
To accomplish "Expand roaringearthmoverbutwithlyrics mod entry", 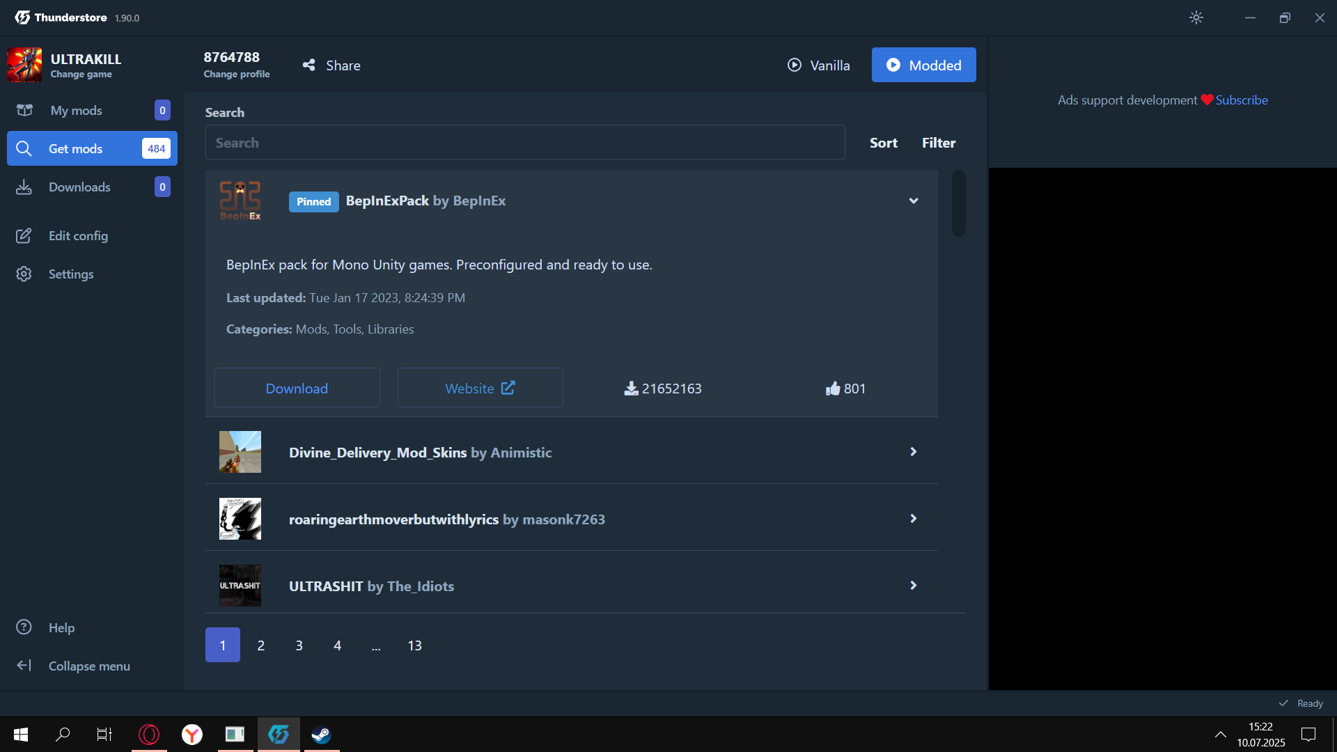I will point(914,519).
